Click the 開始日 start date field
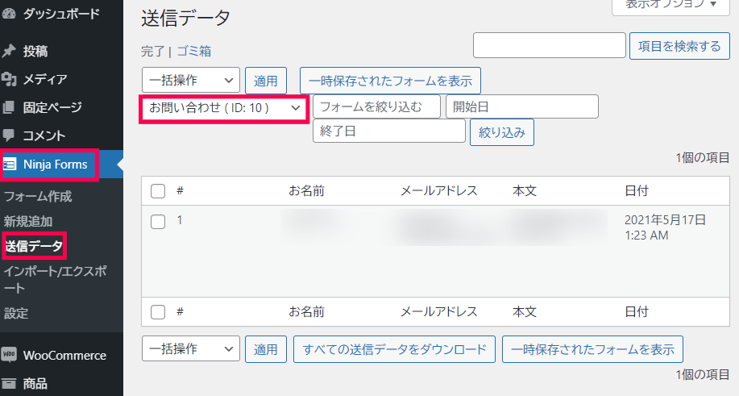This screenshot has width=739, height=396. 521,106
